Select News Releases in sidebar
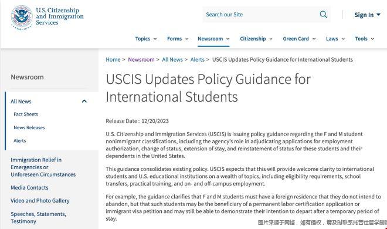Screen dimensions: 387x229 tap(29, 127)
